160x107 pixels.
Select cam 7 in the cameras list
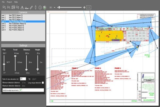[23, 28]
